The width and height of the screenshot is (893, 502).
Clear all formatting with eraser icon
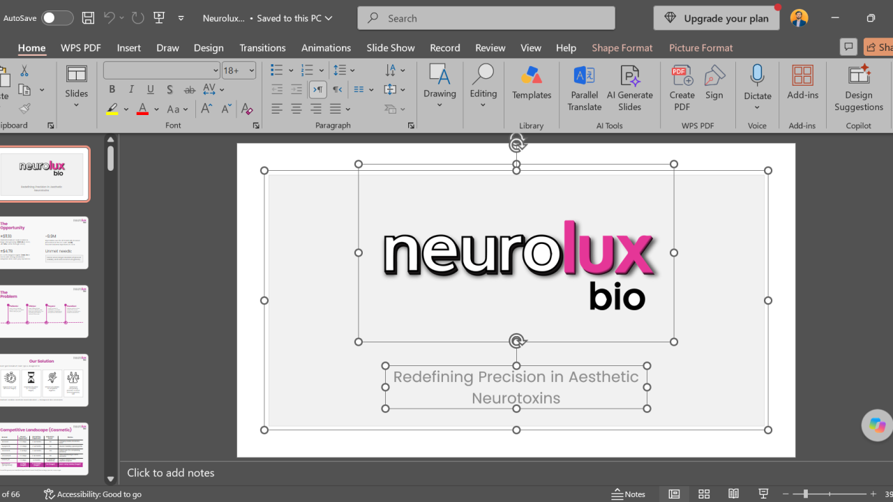(x=246, y=109)
